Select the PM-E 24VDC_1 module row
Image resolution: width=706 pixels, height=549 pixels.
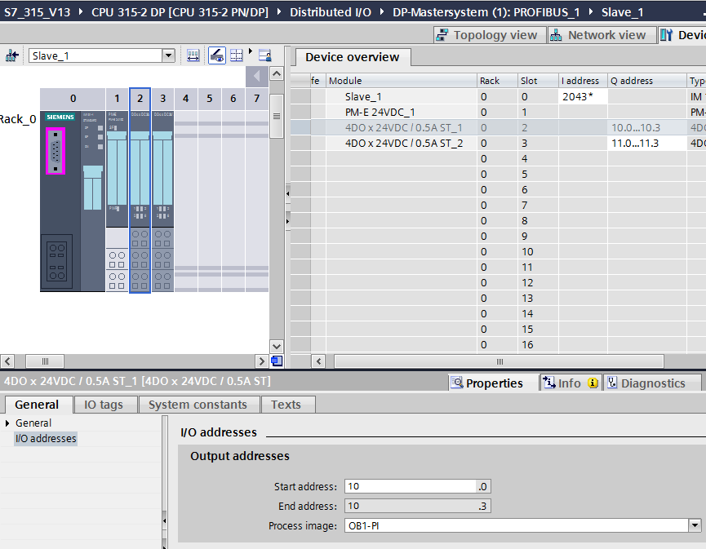tap(498, 112)
